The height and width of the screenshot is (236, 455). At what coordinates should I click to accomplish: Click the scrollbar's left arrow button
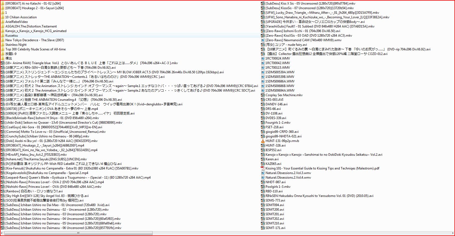pos(2,233)
